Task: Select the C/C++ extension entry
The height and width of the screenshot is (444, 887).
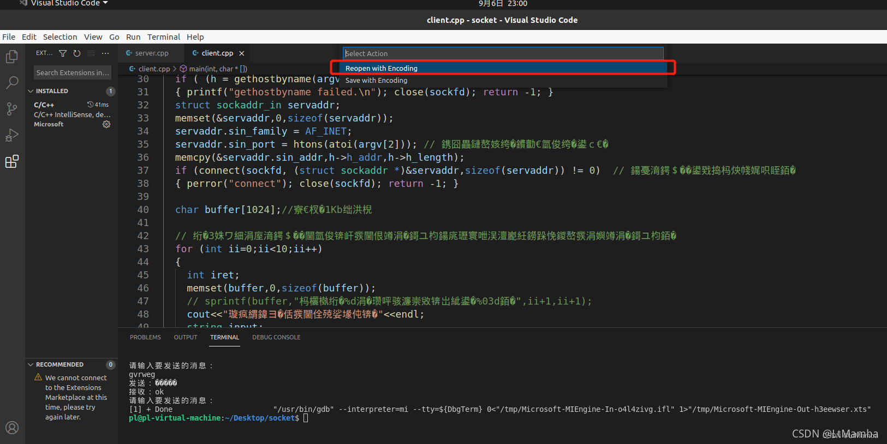Action: [72, 114]
